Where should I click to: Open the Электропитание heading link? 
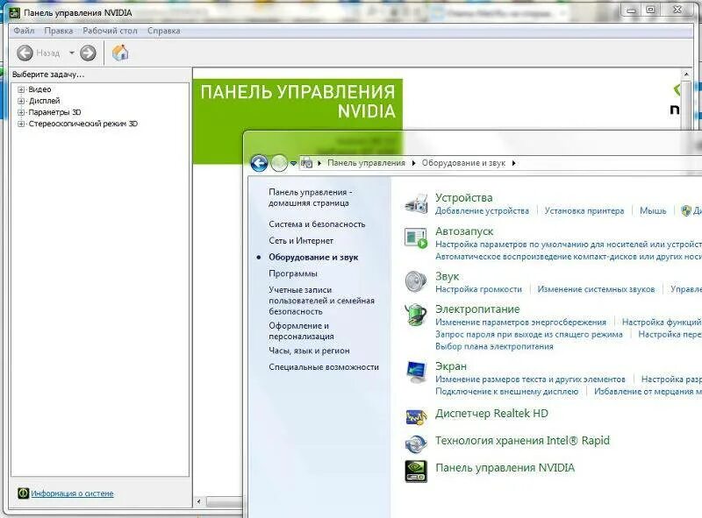(477, 309)
